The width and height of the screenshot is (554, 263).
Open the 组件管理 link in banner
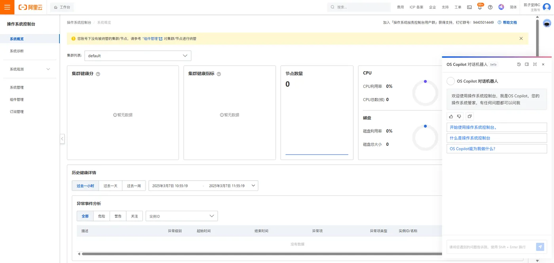pyautogui.click(x=152, y=38)
